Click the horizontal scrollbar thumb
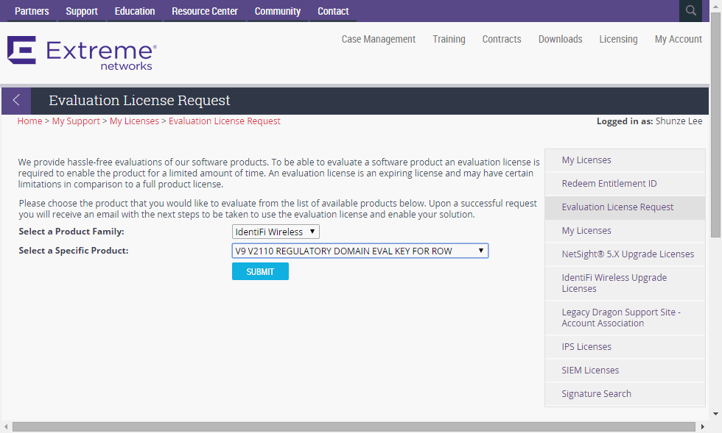 pyautogui.click(x=354, y=427)
